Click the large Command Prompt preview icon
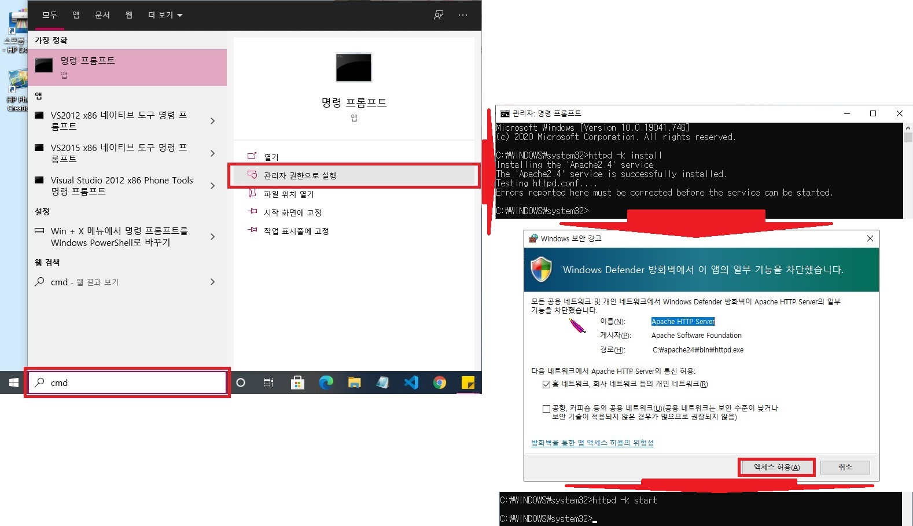 coord(354,67)
